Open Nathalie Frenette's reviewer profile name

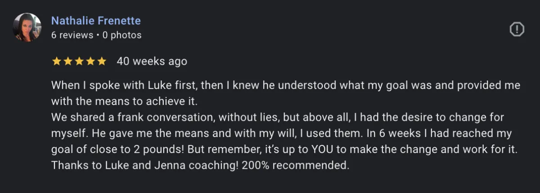pyautogui.click(x=96, y=21)
